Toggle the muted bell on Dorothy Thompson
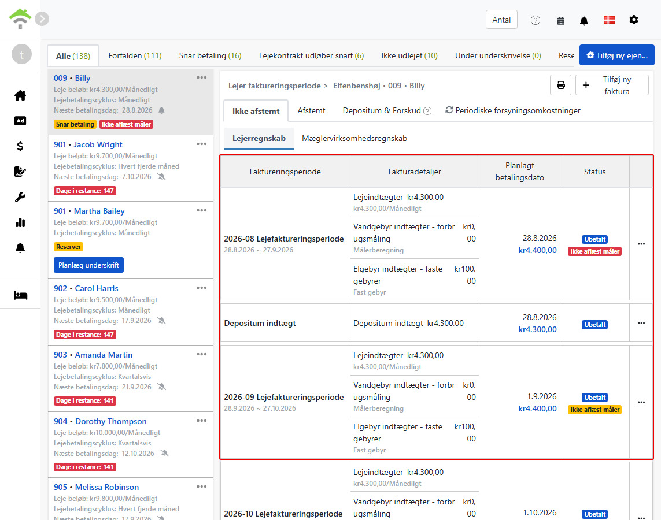 point(164,454)
